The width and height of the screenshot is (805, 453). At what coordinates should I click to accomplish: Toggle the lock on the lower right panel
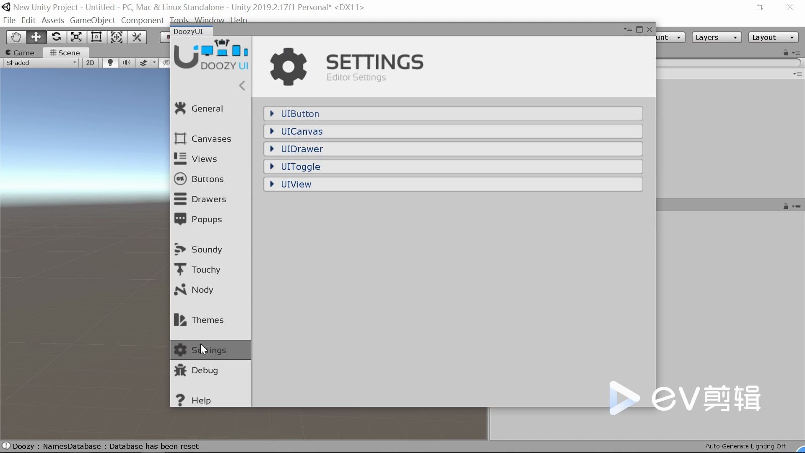(786, 206)
